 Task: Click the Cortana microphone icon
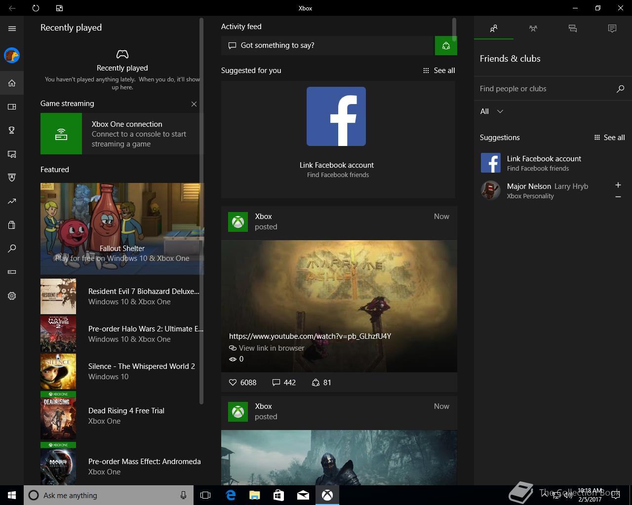coord(183,495)
